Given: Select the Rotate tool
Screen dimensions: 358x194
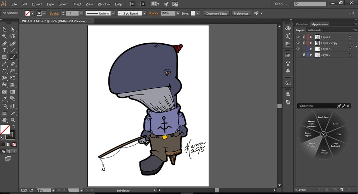Looking at the screenshot, I should pyautogui.click(x=4, y=71).
